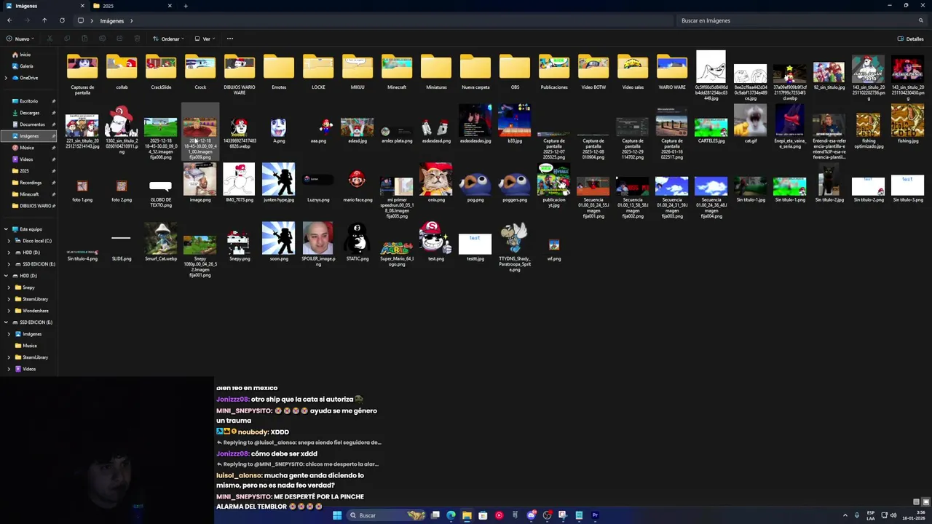Click Imágenes in the address breadcrumb
Screen dimensions: 932x524
point(112,20)
